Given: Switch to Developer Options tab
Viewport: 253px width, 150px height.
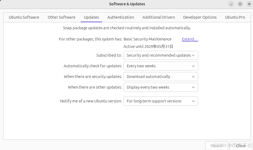Looking at the screenshot, I should (x=200, y=17).
